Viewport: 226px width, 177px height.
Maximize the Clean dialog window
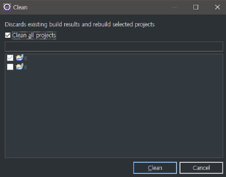point(196,7)
